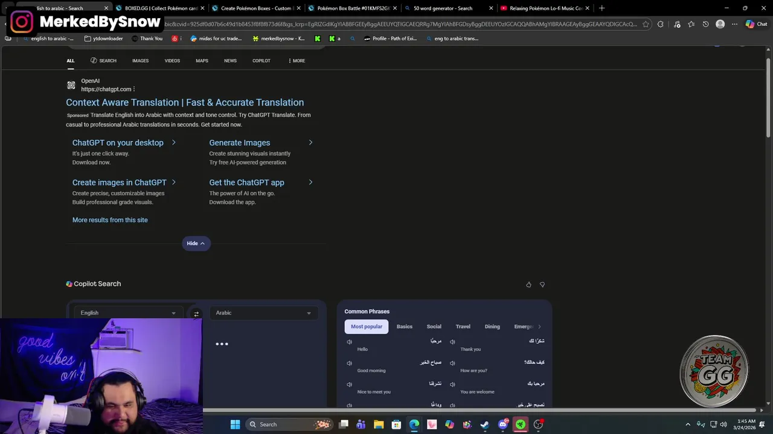Click the favorite star in address bar
The width and height of the screenshot is (773, 434).
click(x=646, y=24)
